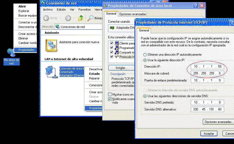Uncheck the Notificarme cuando checkbox
Image resolution: width=234 pixels, height=144 pixels.
pos(110,99)
